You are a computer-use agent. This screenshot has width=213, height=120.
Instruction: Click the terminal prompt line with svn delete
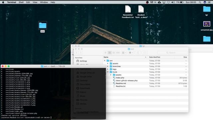(26, 117)
